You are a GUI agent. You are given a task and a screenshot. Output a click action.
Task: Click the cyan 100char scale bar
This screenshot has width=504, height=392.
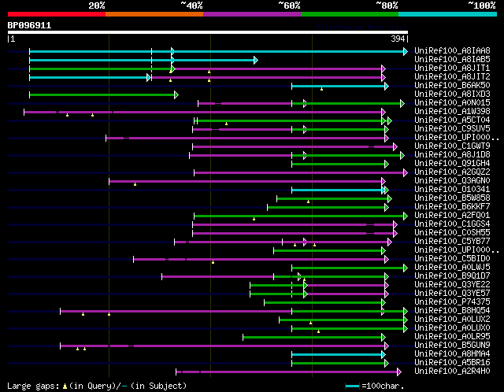pos(352,386)
